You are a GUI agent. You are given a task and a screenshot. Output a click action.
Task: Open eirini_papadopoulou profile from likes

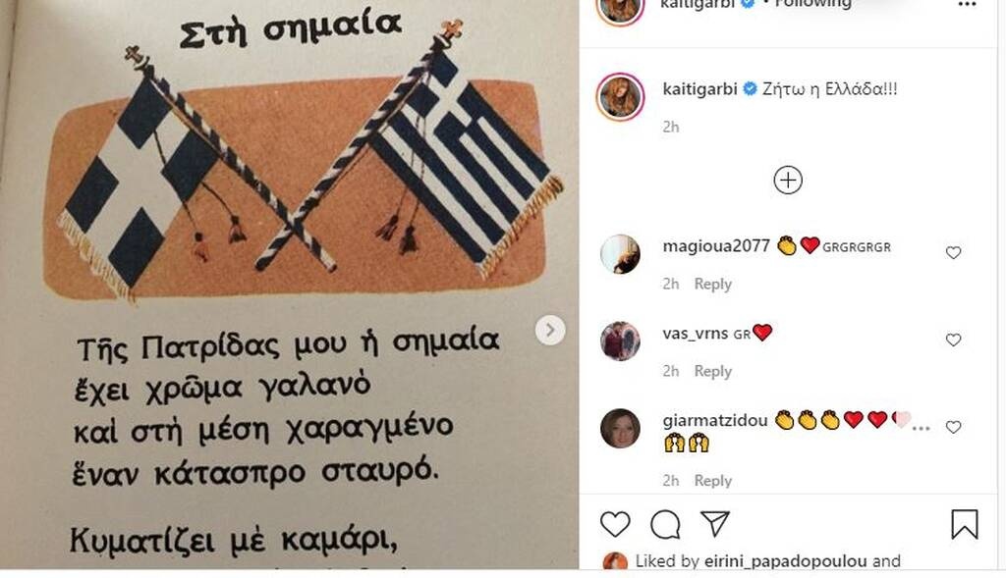[785, 560]
